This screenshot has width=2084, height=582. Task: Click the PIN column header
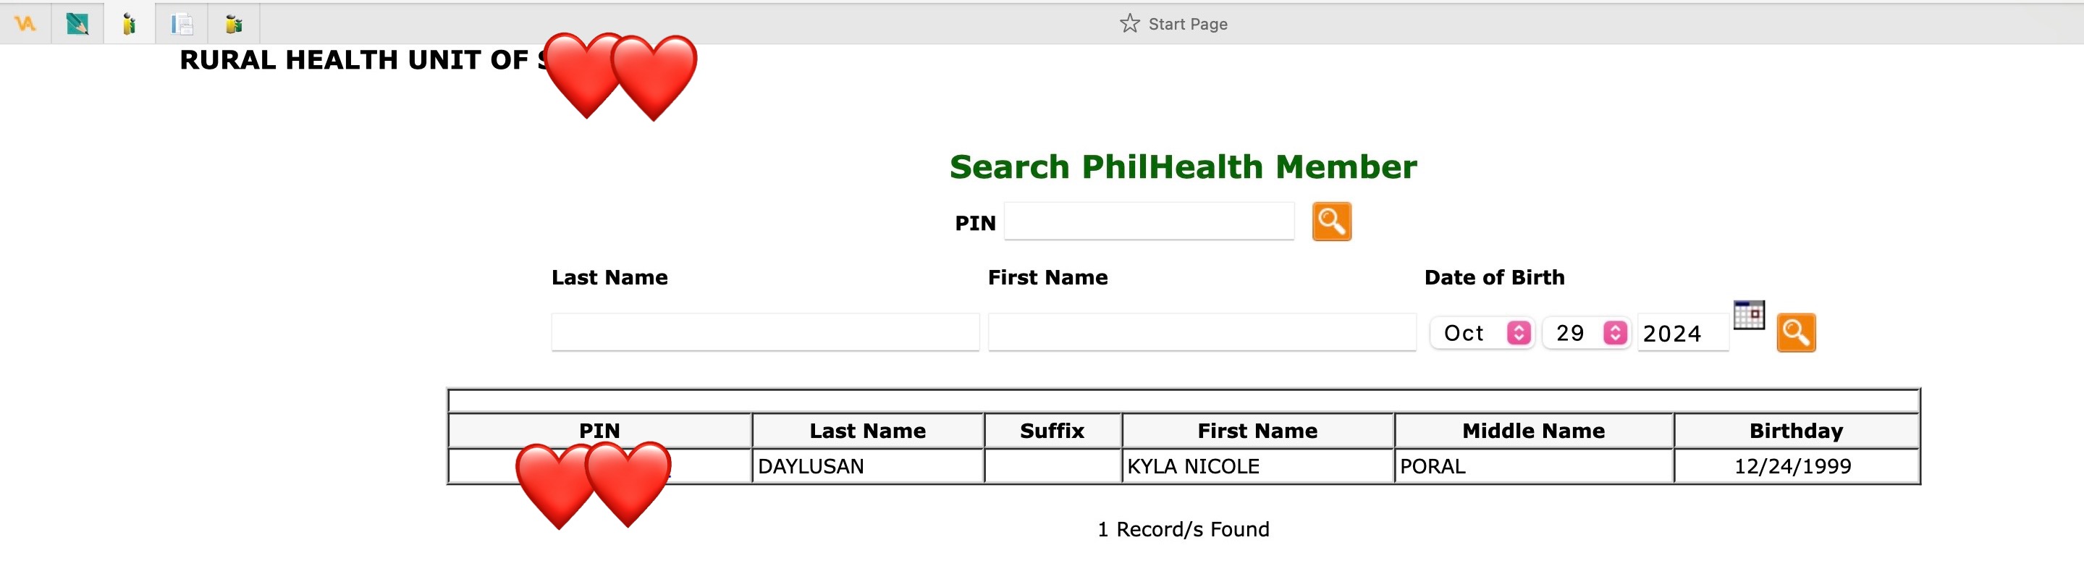click(599, 431)
